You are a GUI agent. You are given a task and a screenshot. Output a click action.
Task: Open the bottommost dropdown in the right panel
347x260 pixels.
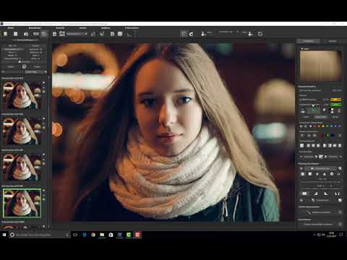click(320, 224)
